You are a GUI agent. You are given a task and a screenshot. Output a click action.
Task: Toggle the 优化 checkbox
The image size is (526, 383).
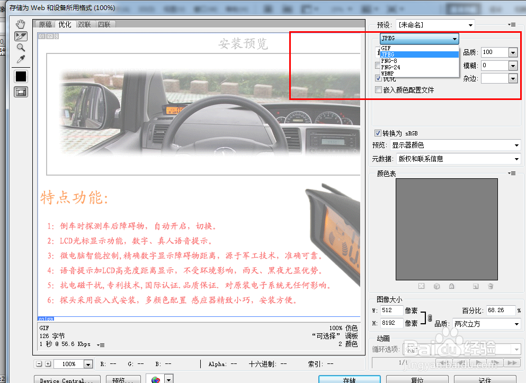click(378, 78)
